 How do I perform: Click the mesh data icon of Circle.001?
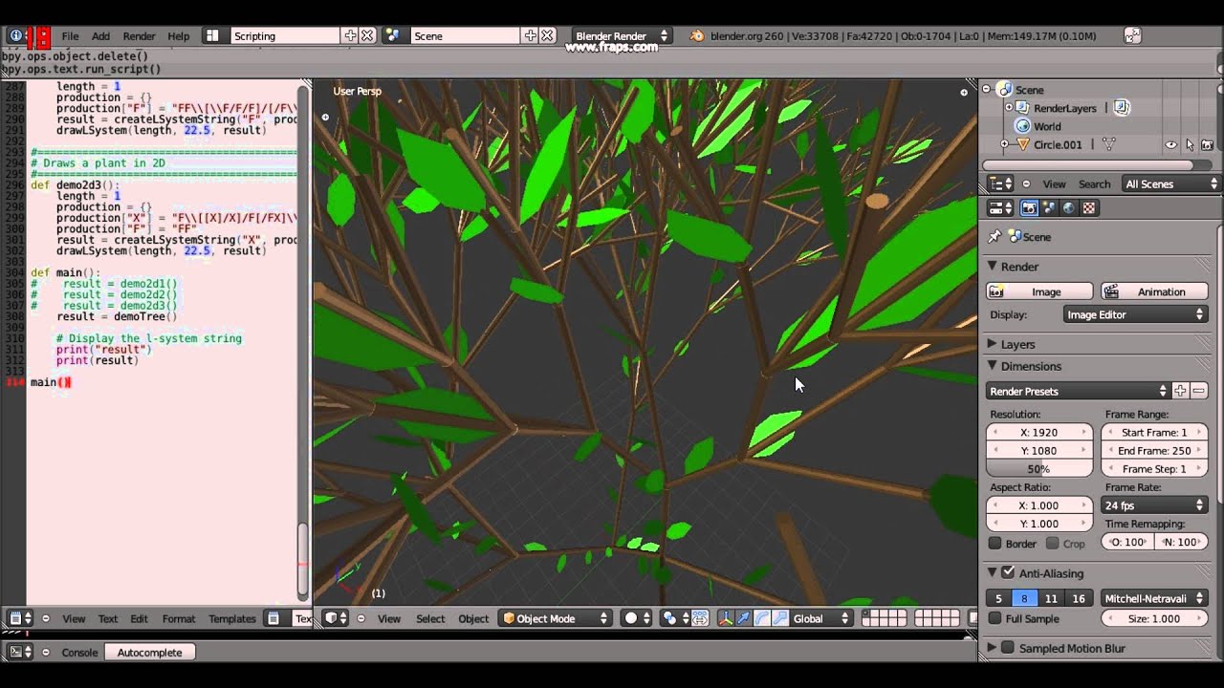[x=1109, y=144]
